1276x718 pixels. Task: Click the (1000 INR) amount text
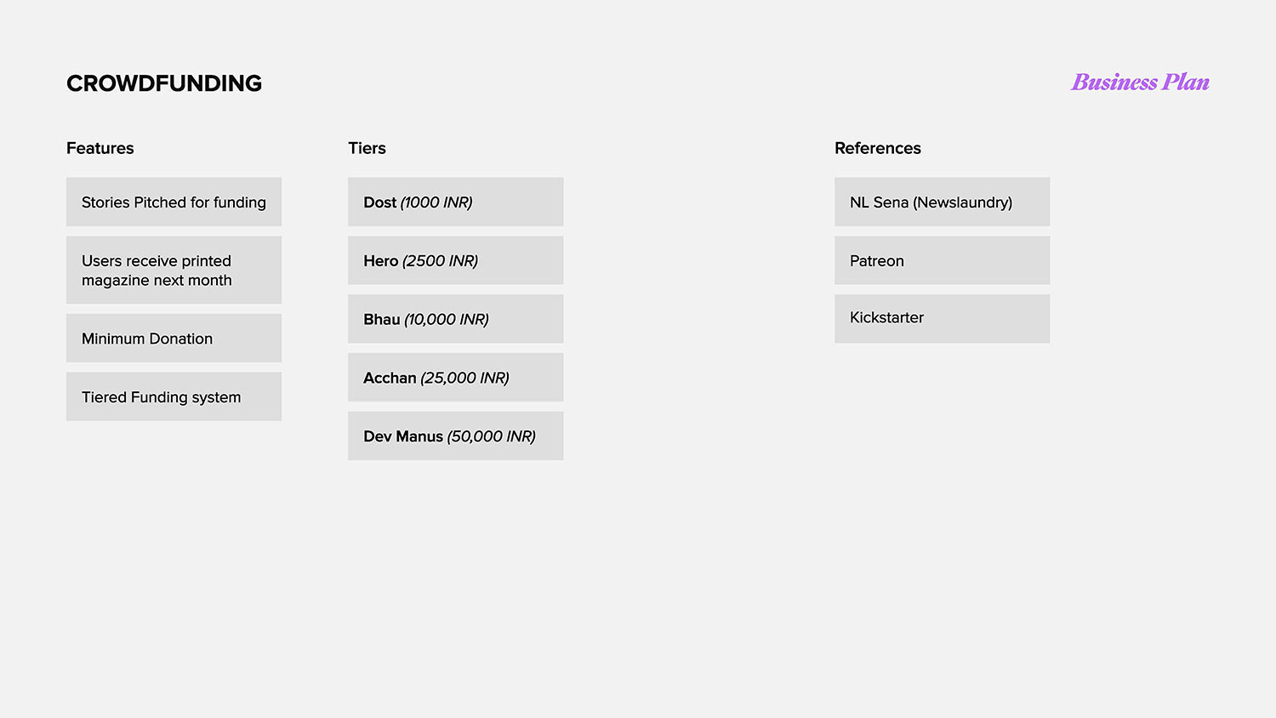[436, 202]
